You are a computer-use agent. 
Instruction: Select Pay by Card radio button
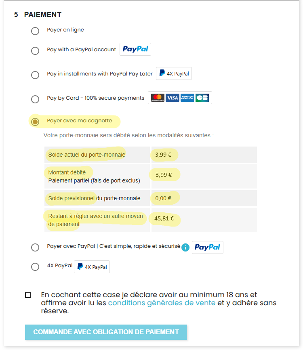35,99
